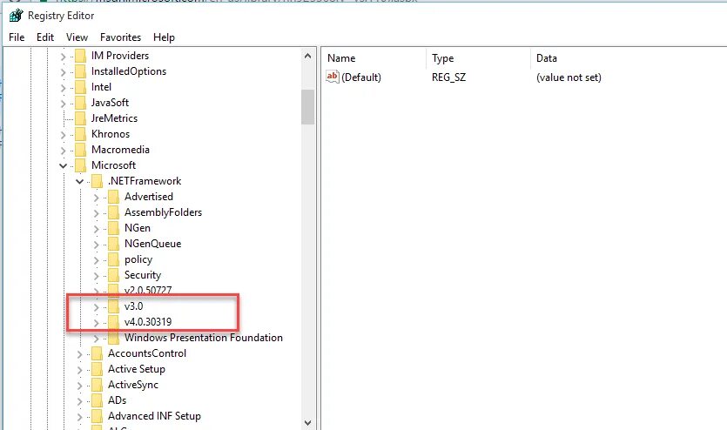
Task: Collapse the .NETFramework key
Action: point(80,182)
